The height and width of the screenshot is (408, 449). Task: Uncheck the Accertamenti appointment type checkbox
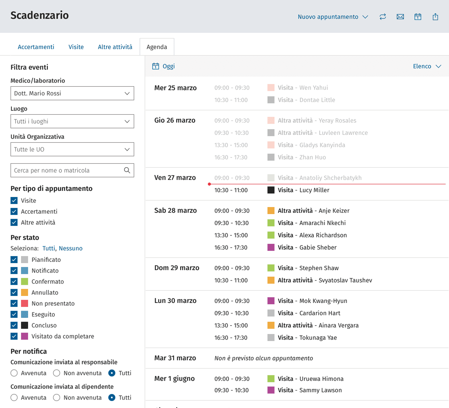click(14, 211)
